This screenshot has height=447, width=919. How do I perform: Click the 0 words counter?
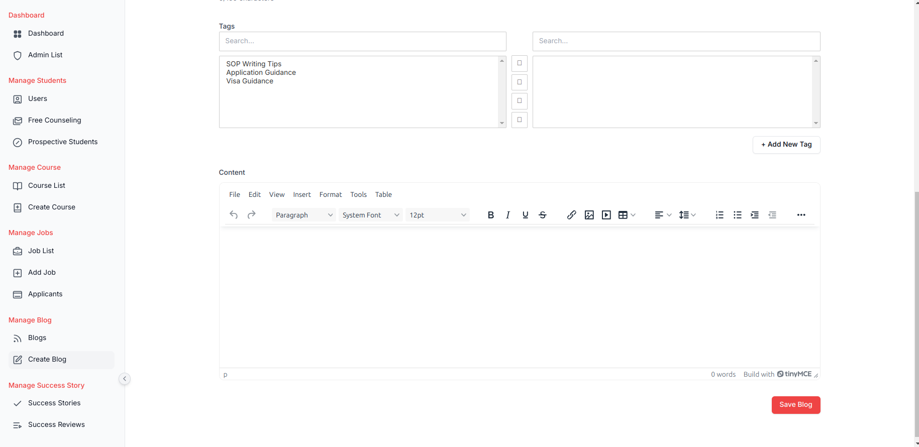point(723,374)
